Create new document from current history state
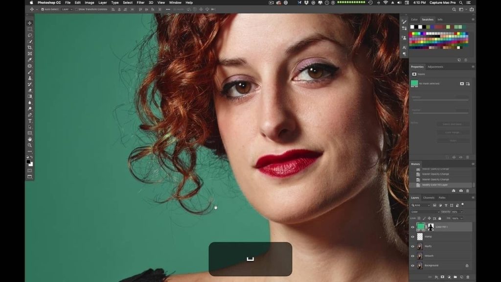The height and width of the screenshot is (282, 501). (454, 191)
